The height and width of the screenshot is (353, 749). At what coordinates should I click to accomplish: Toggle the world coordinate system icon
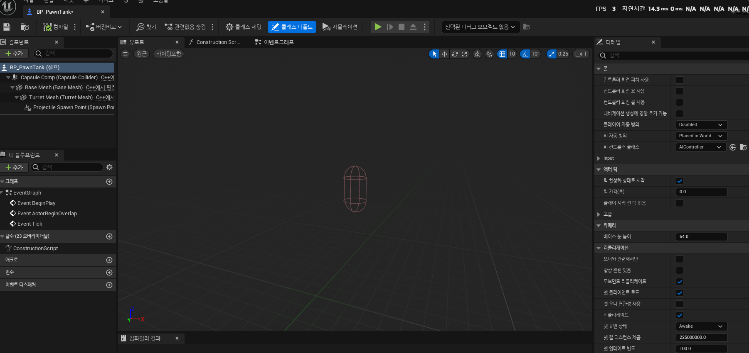coord(478,54)
